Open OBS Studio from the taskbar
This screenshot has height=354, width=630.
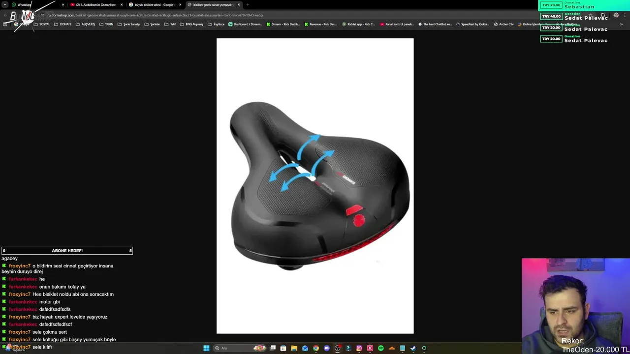tap(337, 348)
